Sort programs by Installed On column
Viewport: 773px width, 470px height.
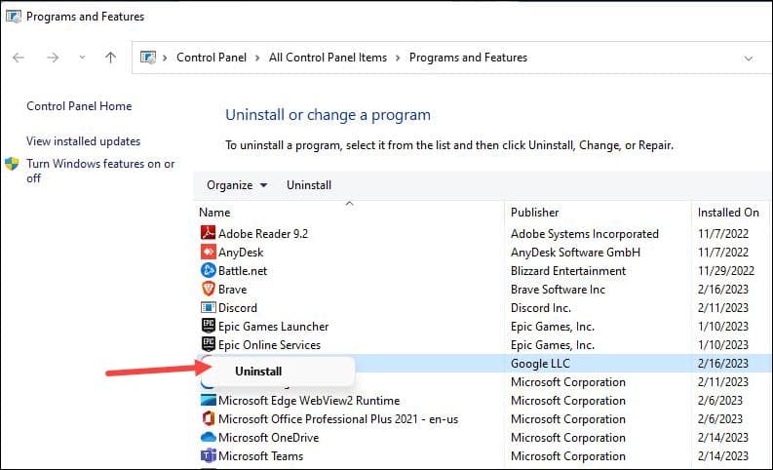(x=728, y=213)
